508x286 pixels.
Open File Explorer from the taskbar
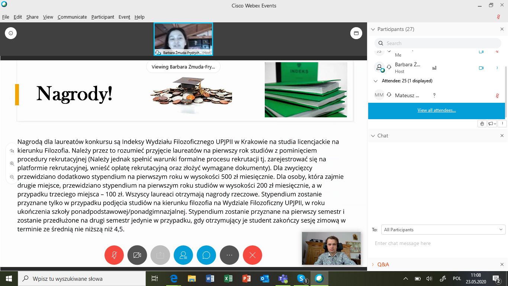192,279
